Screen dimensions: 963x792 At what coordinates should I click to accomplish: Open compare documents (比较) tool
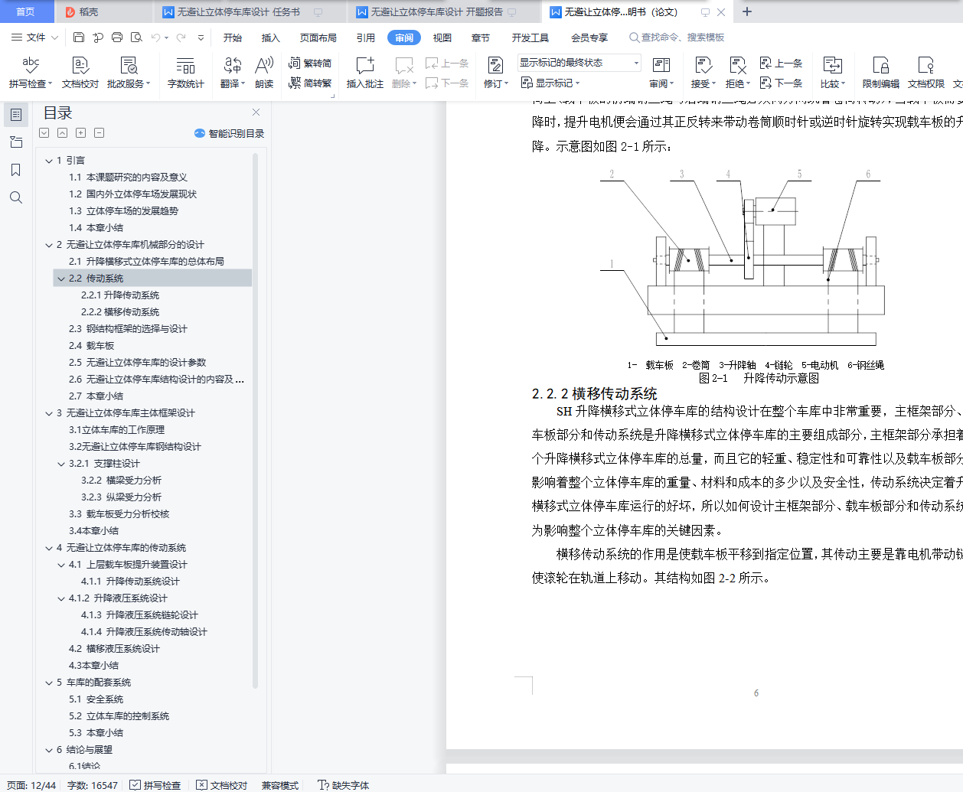point(833,73)
